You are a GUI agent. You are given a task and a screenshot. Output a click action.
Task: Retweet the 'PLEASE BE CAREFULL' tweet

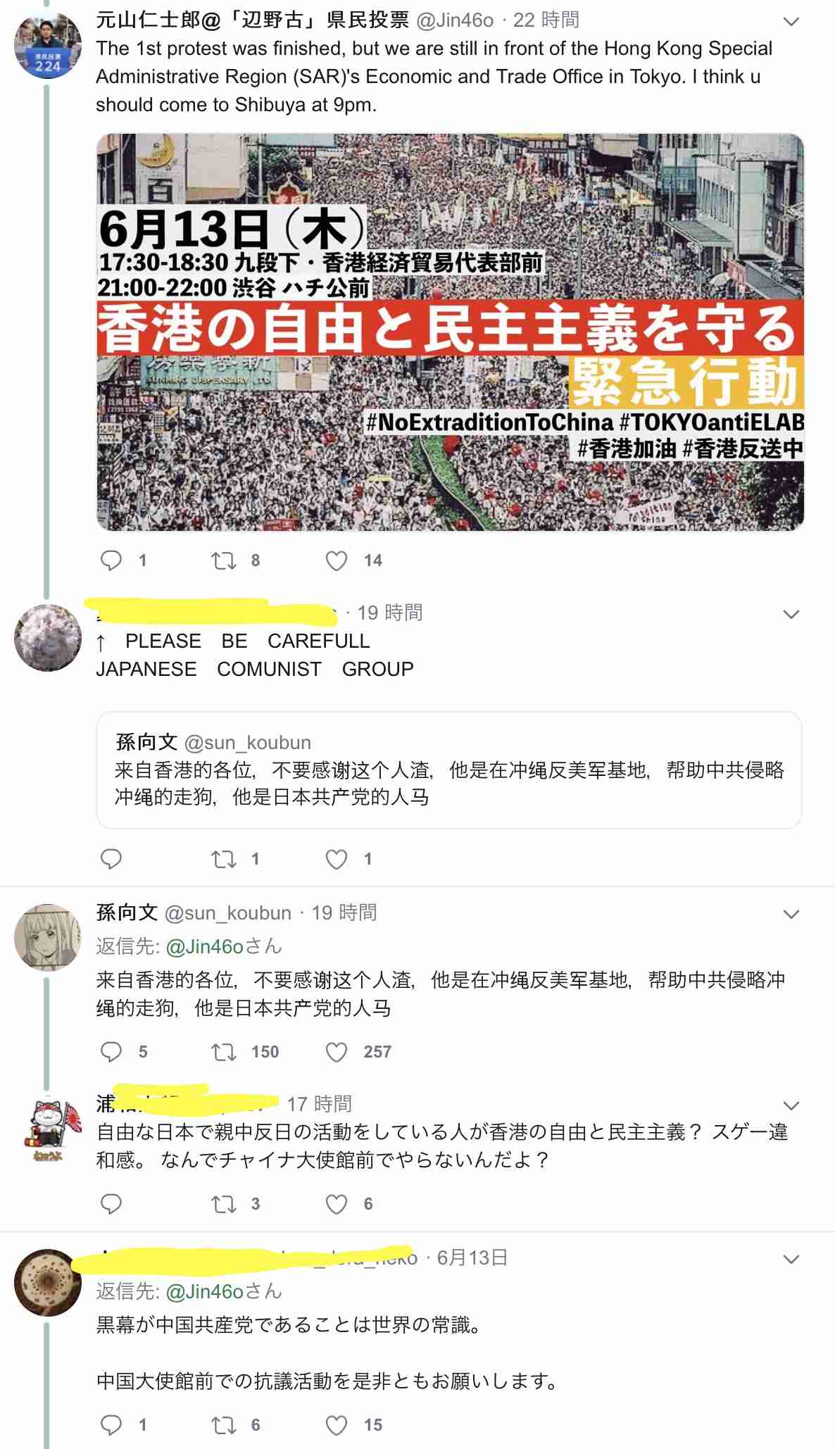point(224,859)
